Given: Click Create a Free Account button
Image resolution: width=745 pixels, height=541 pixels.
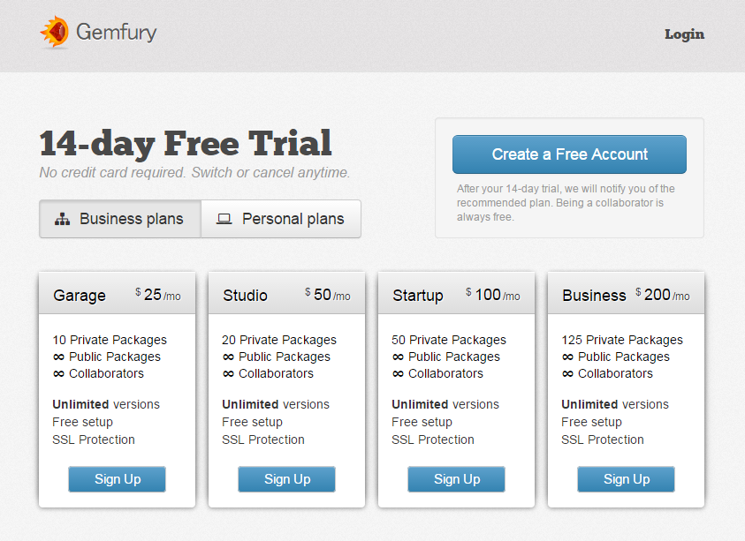Looking at the screenshot, I should click(569, 154).
